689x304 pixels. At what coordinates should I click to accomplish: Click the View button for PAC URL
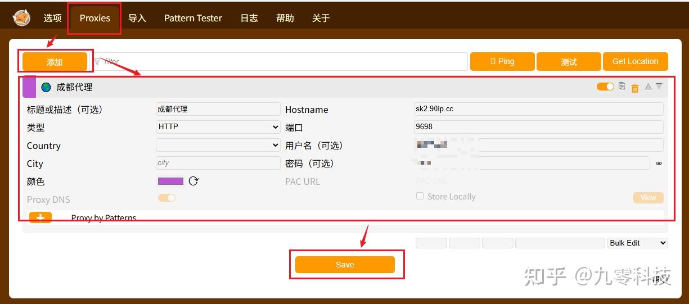coord(648,197)
